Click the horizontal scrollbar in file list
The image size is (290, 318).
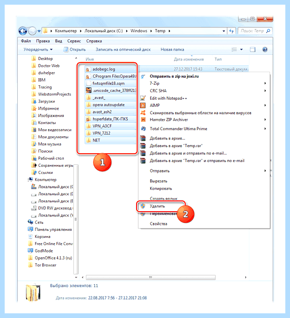click(151, 277)
